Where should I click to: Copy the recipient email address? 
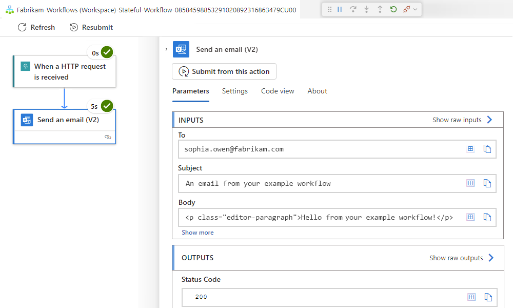pyautogui.click(x=487, y=148)
